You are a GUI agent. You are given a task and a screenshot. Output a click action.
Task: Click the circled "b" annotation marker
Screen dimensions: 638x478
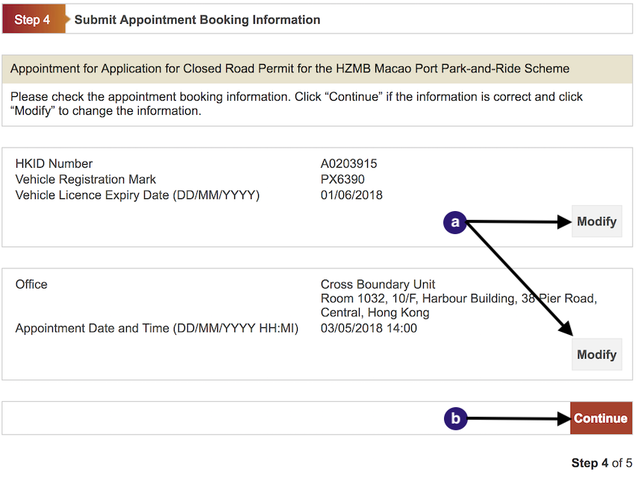tap(454, 418)
